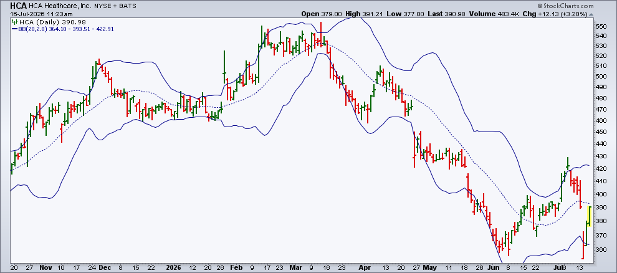Click the blue Bollinger Bands line swatch in legend
The width and height of the screenshot is (617, 273).
(x=14, y=29)
